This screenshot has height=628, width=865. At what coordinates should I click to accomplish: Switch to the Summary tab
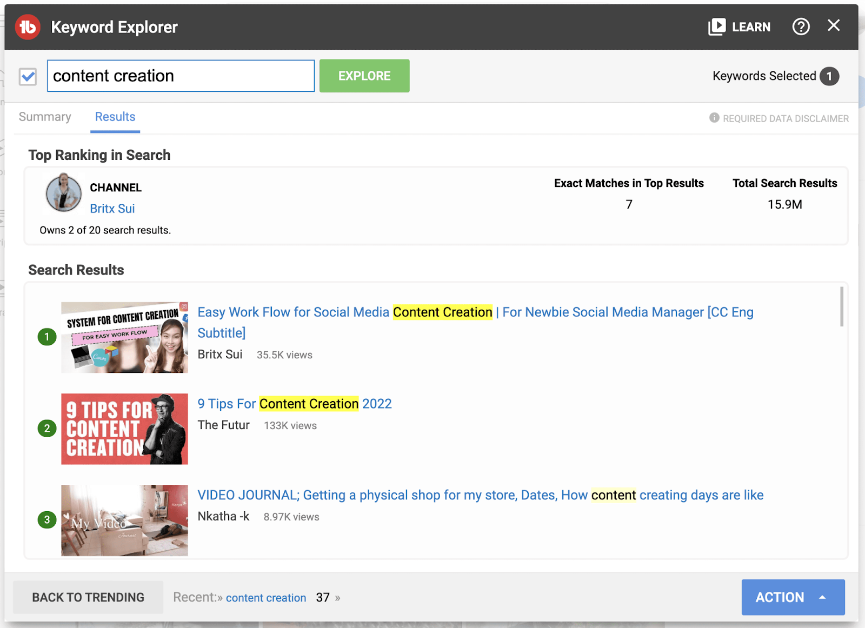pyautogui.click(x=45, y=117)
